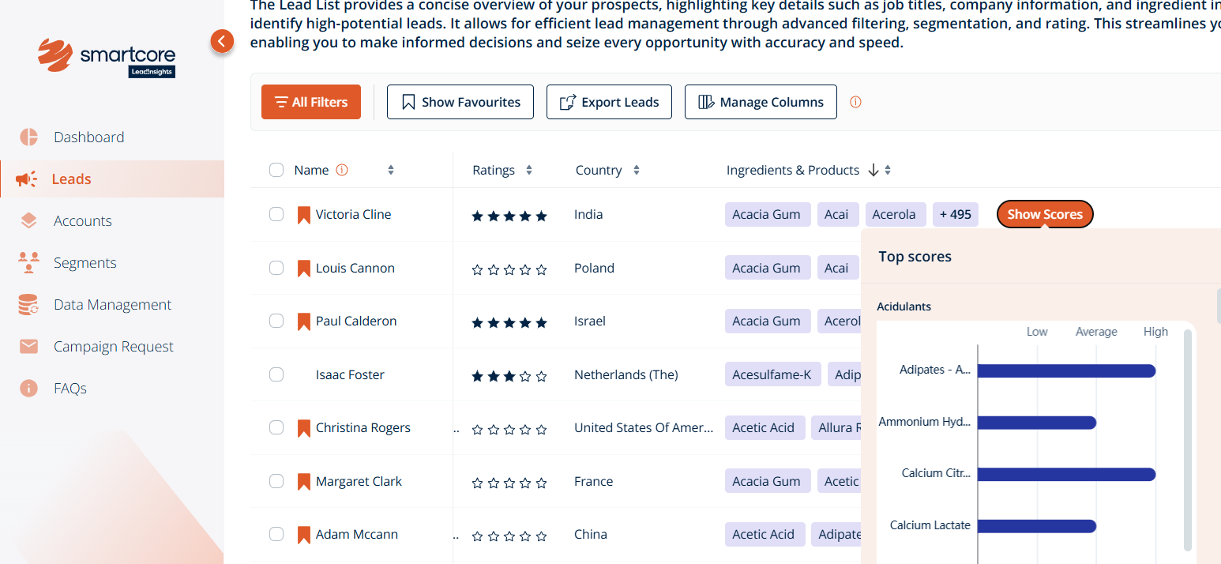
Task: Expand the +495 more ingredients chip
Action: 956,214
